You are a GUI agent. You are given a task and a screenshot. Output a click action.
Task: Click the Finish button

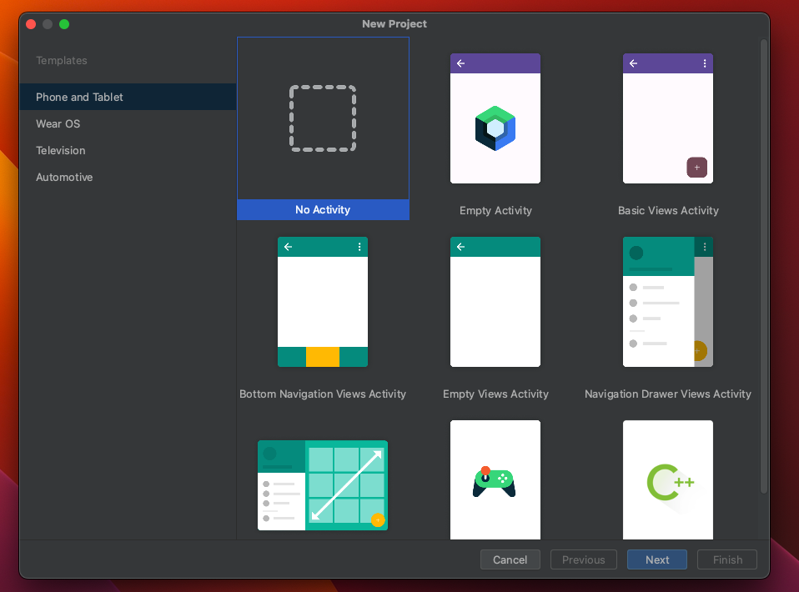pos(726,559)
